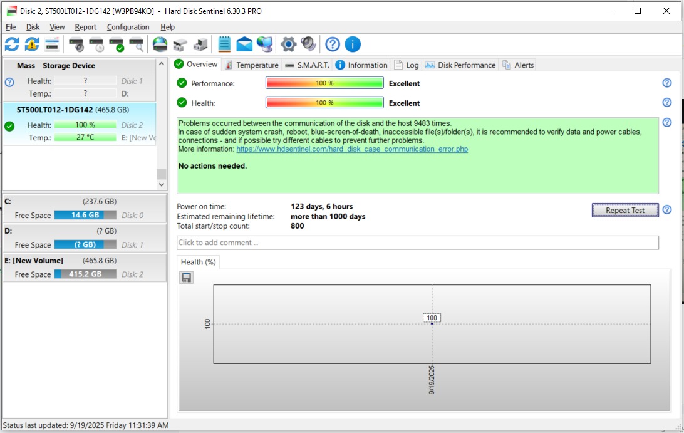The height and width of the screenshot is (433, 684).
Task: Switch to the Disk Performance tab
Action: coord(460,65)
